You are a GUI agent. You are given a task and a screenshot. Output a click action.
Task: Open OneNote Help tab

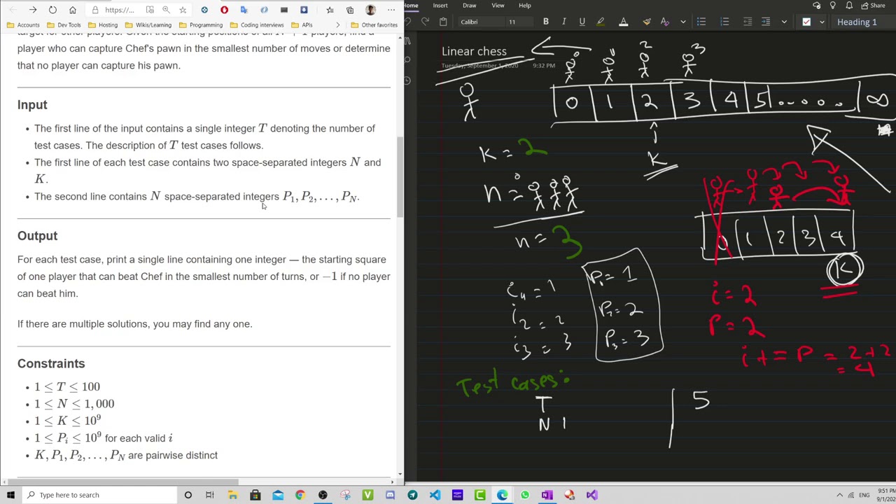[524, 6]
